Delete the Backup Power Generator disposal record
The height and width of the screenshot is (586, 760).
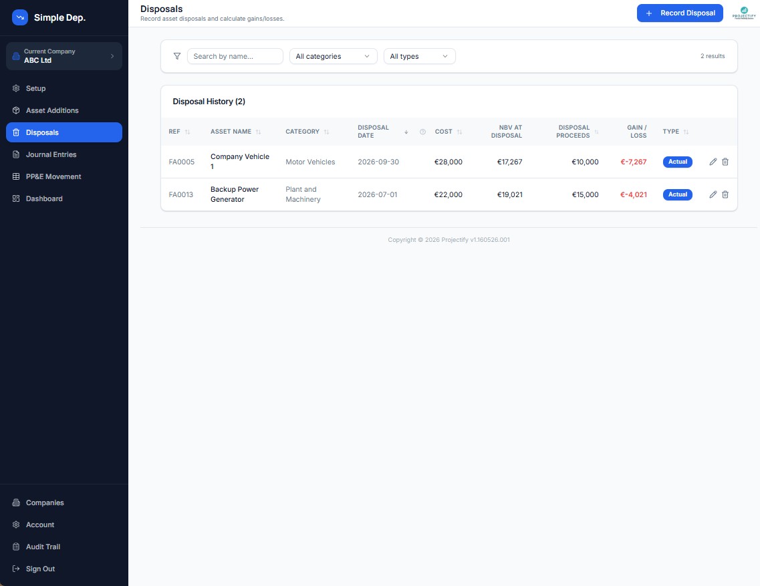725,194
